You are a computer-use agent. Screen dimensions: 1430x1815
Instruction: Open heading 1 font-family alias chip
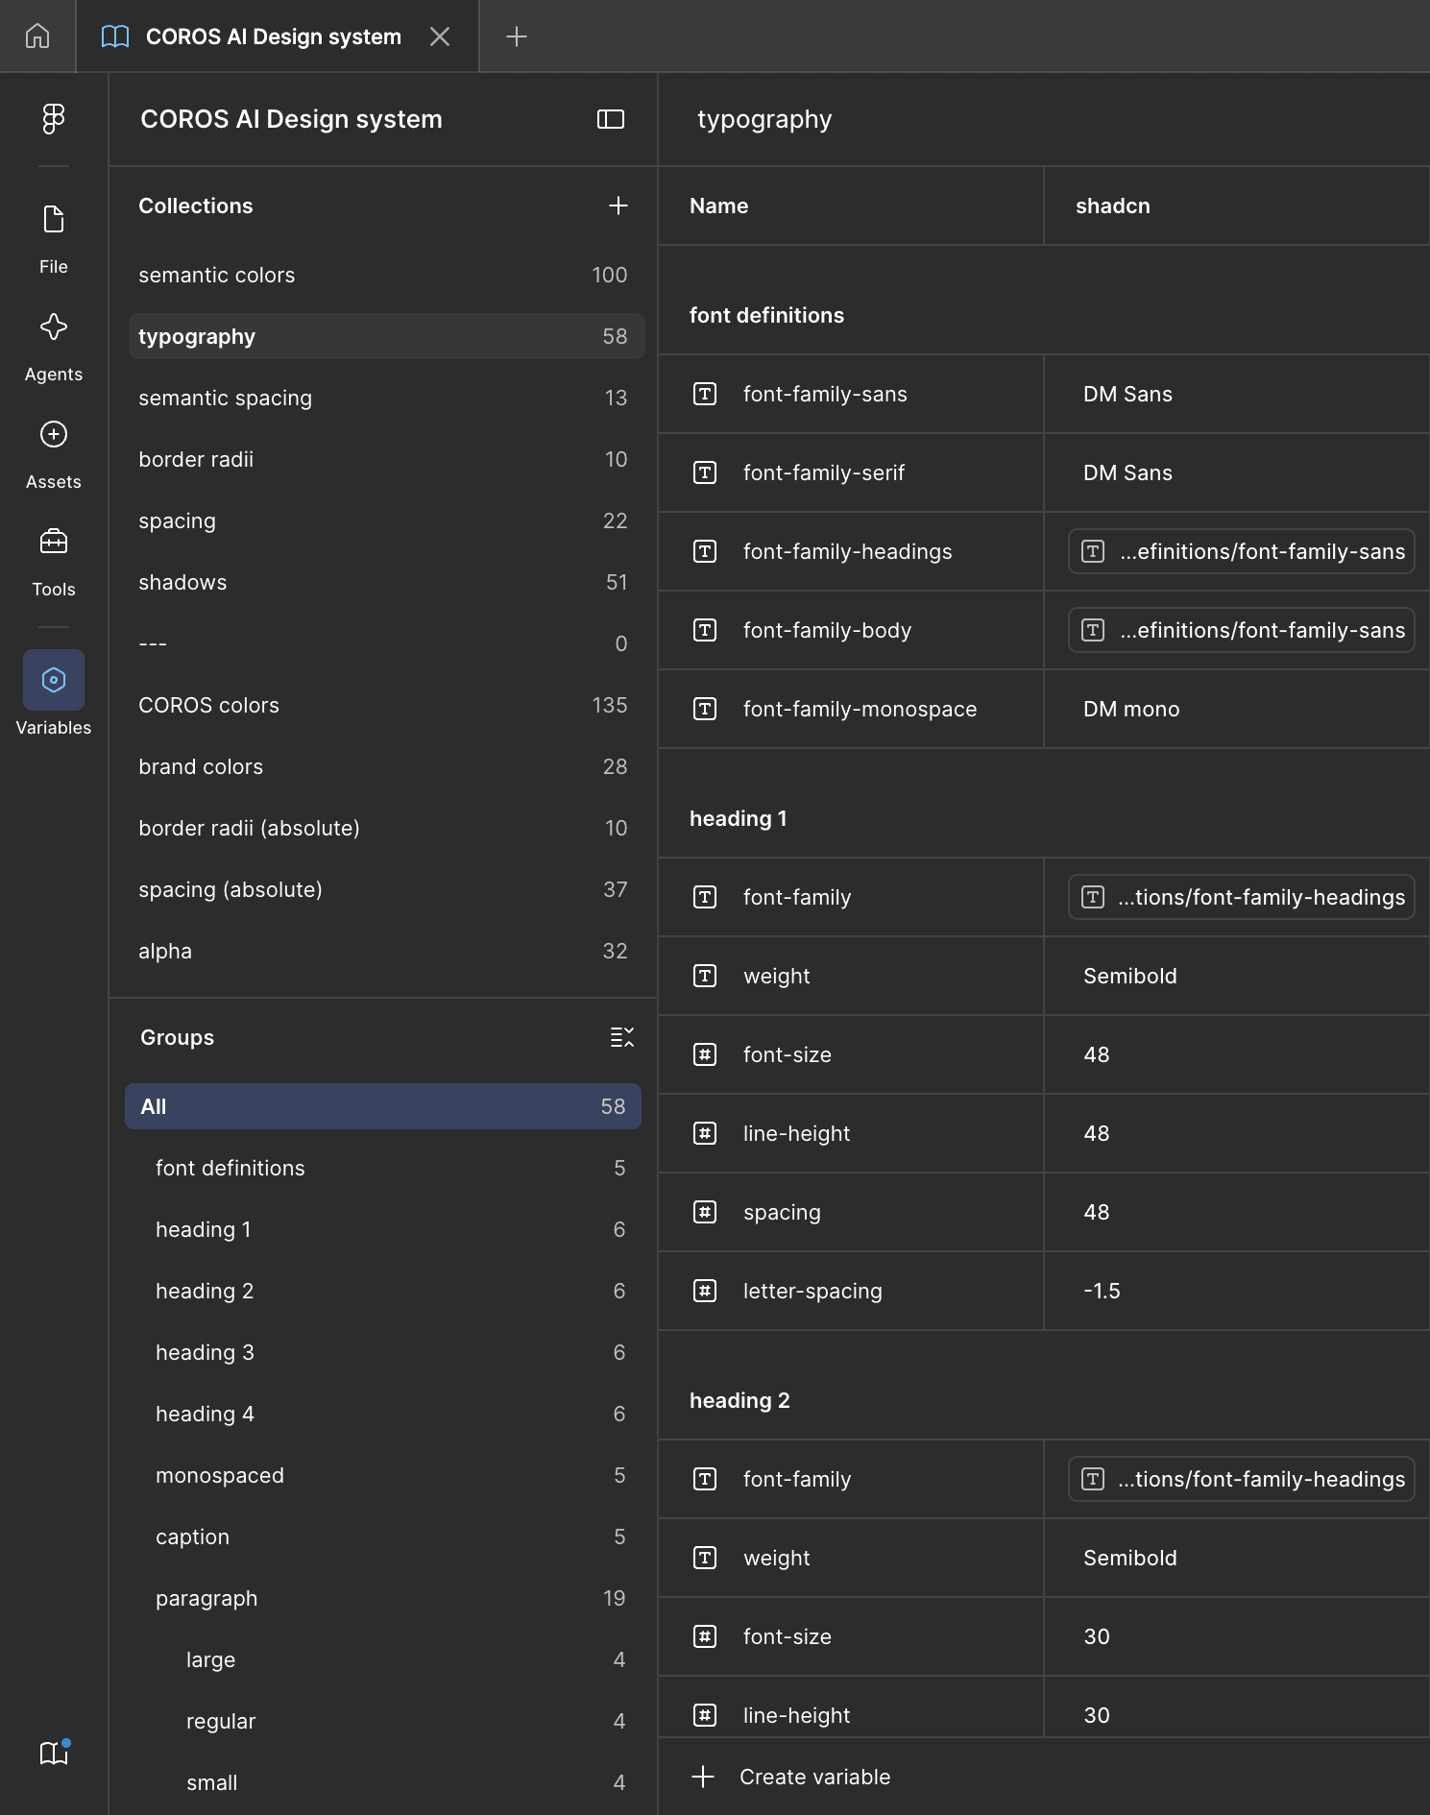click(1241, 897)
